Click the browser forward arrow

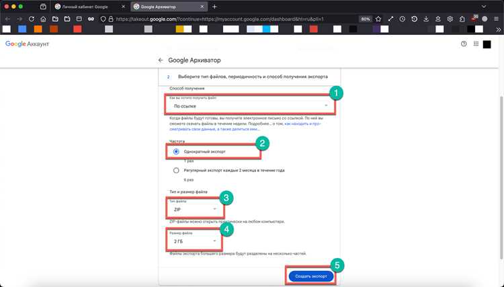point(19,19)
